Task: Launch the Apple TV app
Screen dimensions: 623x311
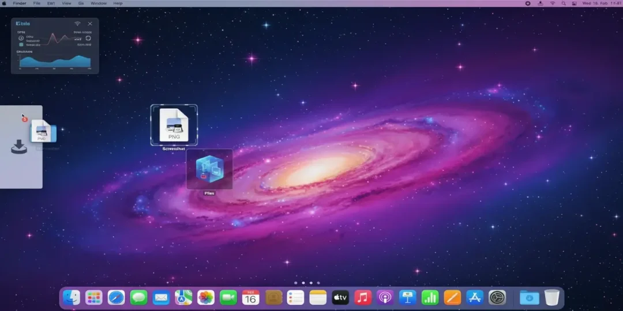Action: coord(340,298)
